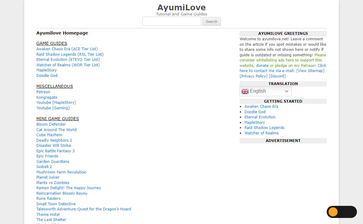Open MapleStory under Getting Started
Image resolution: width=363 pixels, height=224 pixels.
coord(255,123)
